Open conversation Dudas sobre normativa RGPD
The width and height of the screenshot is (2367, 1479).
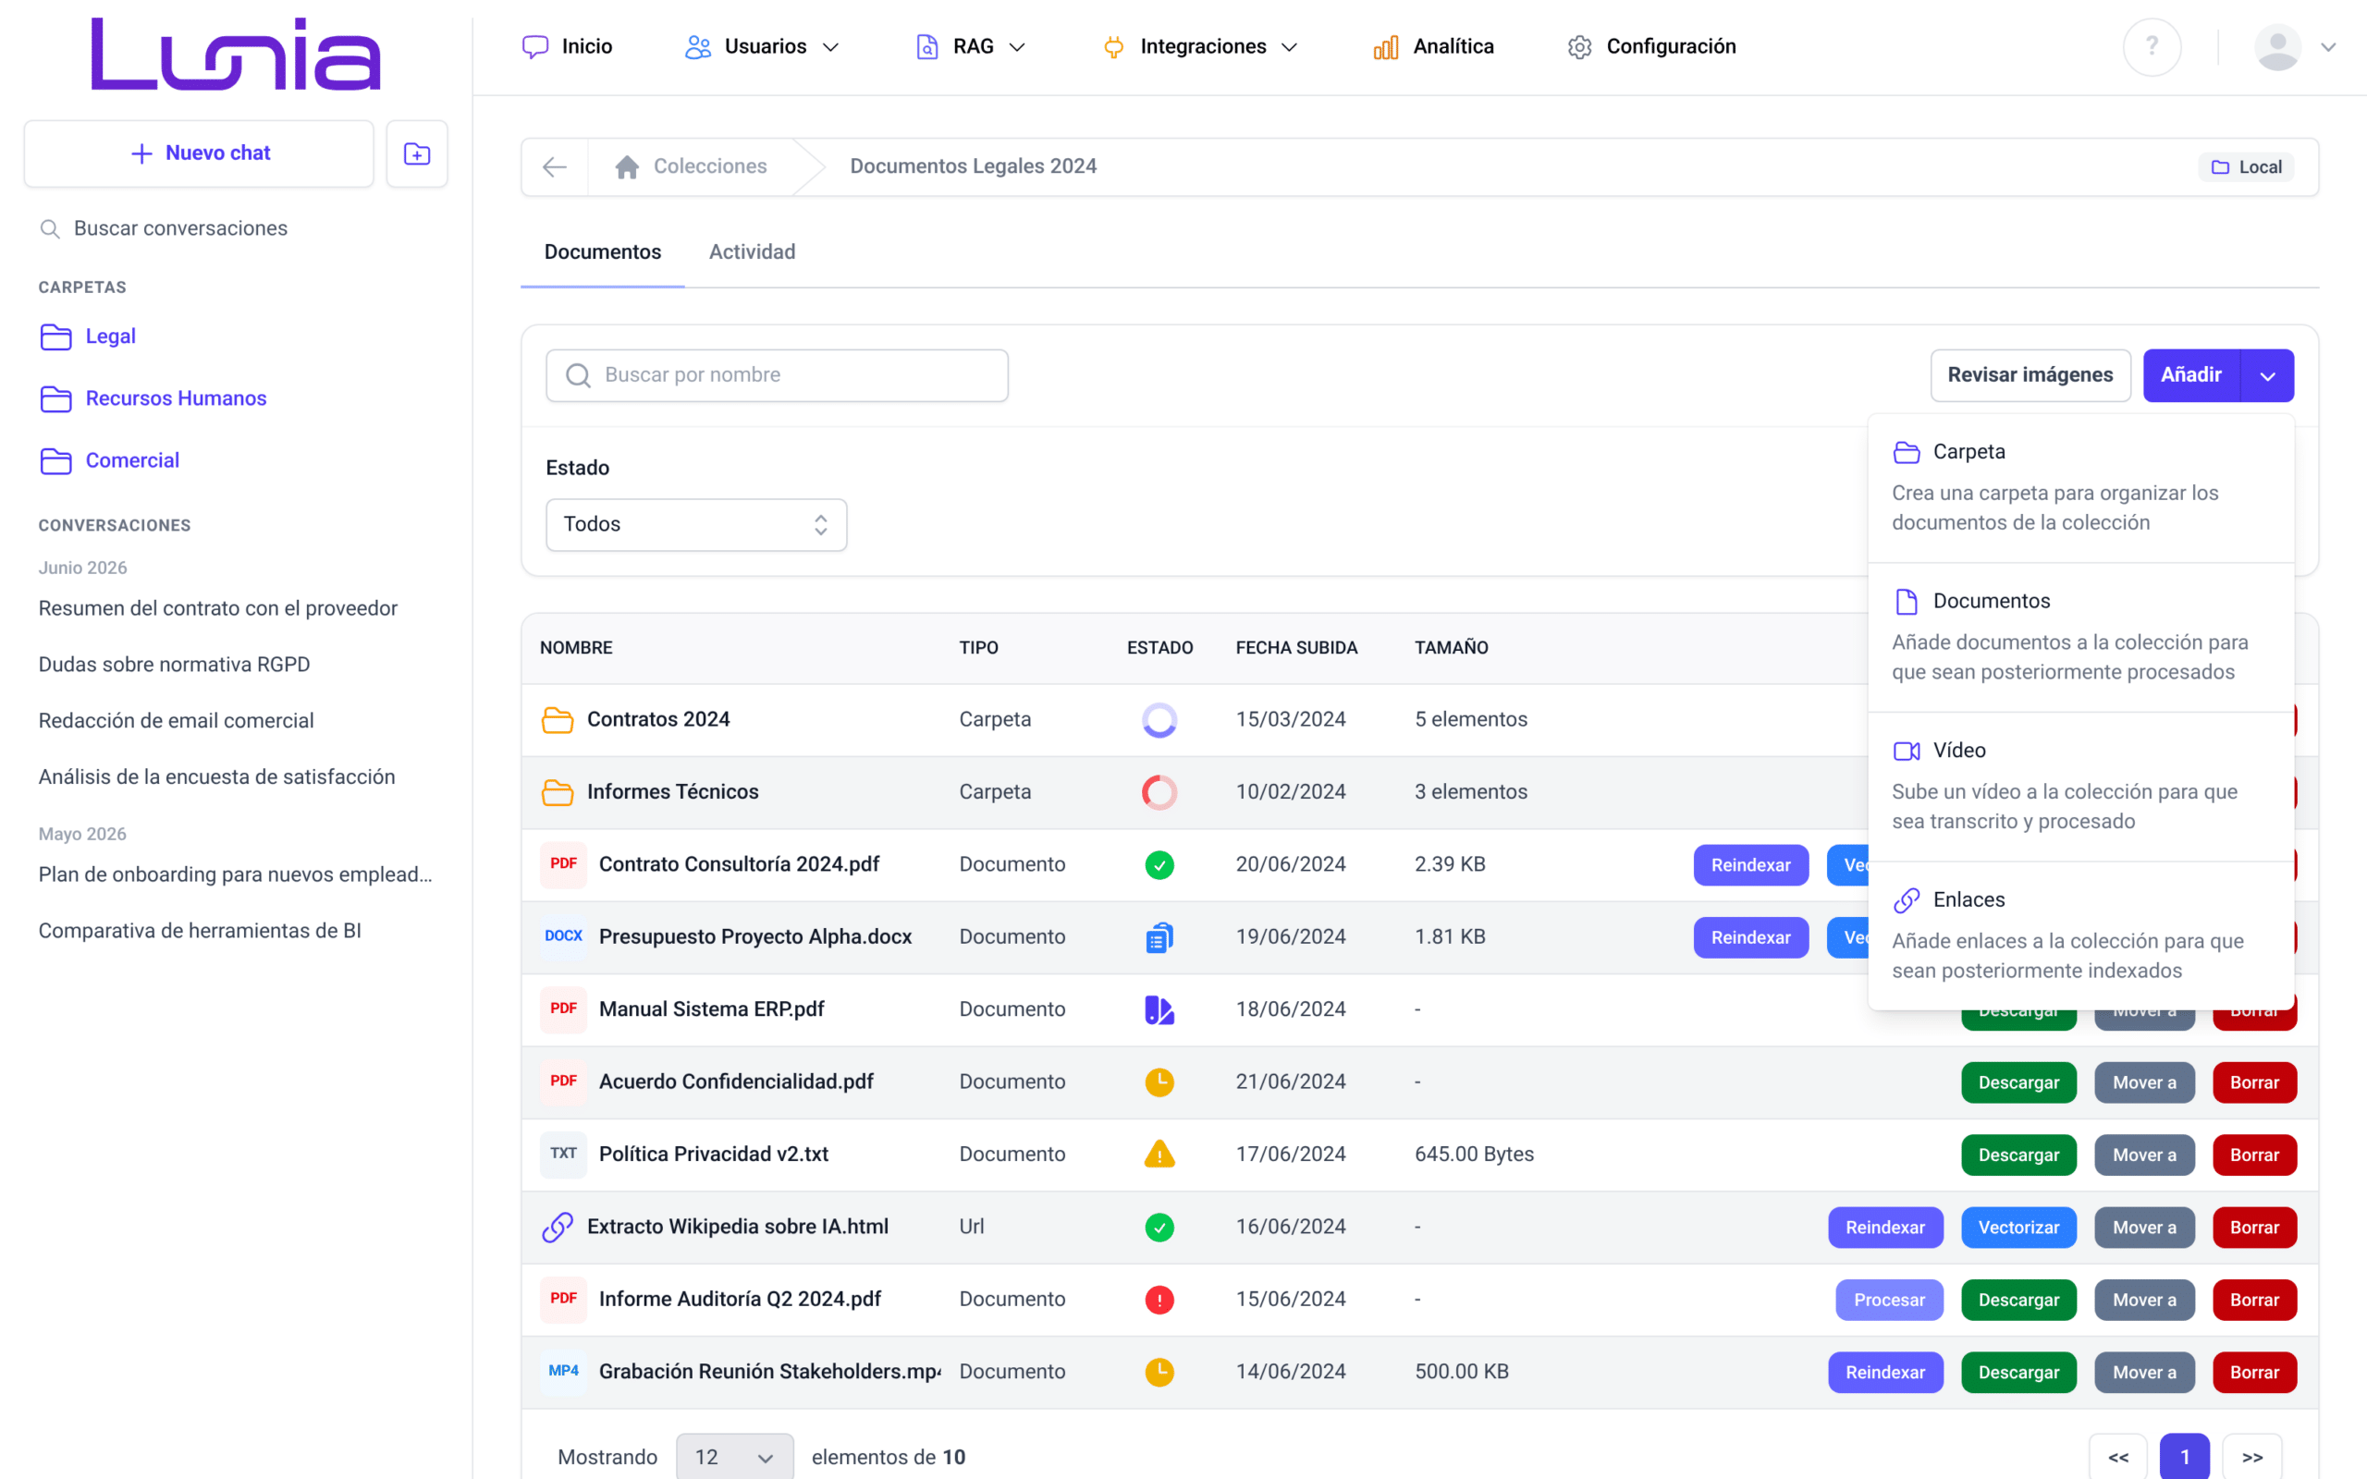pyautogui.click(x=174, y=666)
